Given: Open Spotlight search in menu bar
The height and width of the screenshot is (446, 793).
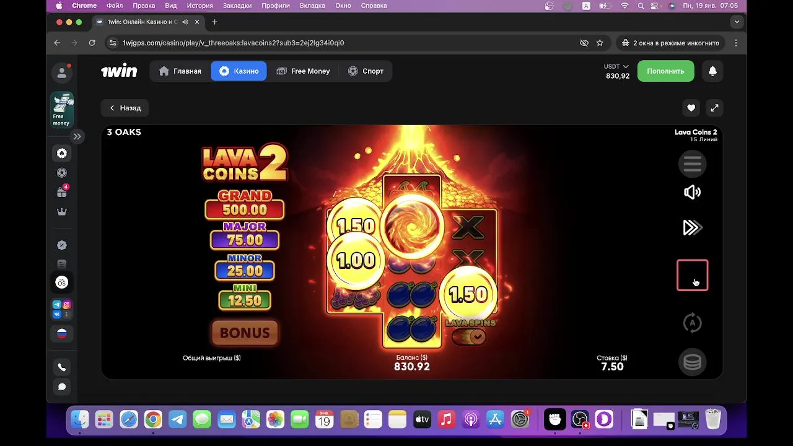Looking at the screenshot, I should click(x=642, y=6).
